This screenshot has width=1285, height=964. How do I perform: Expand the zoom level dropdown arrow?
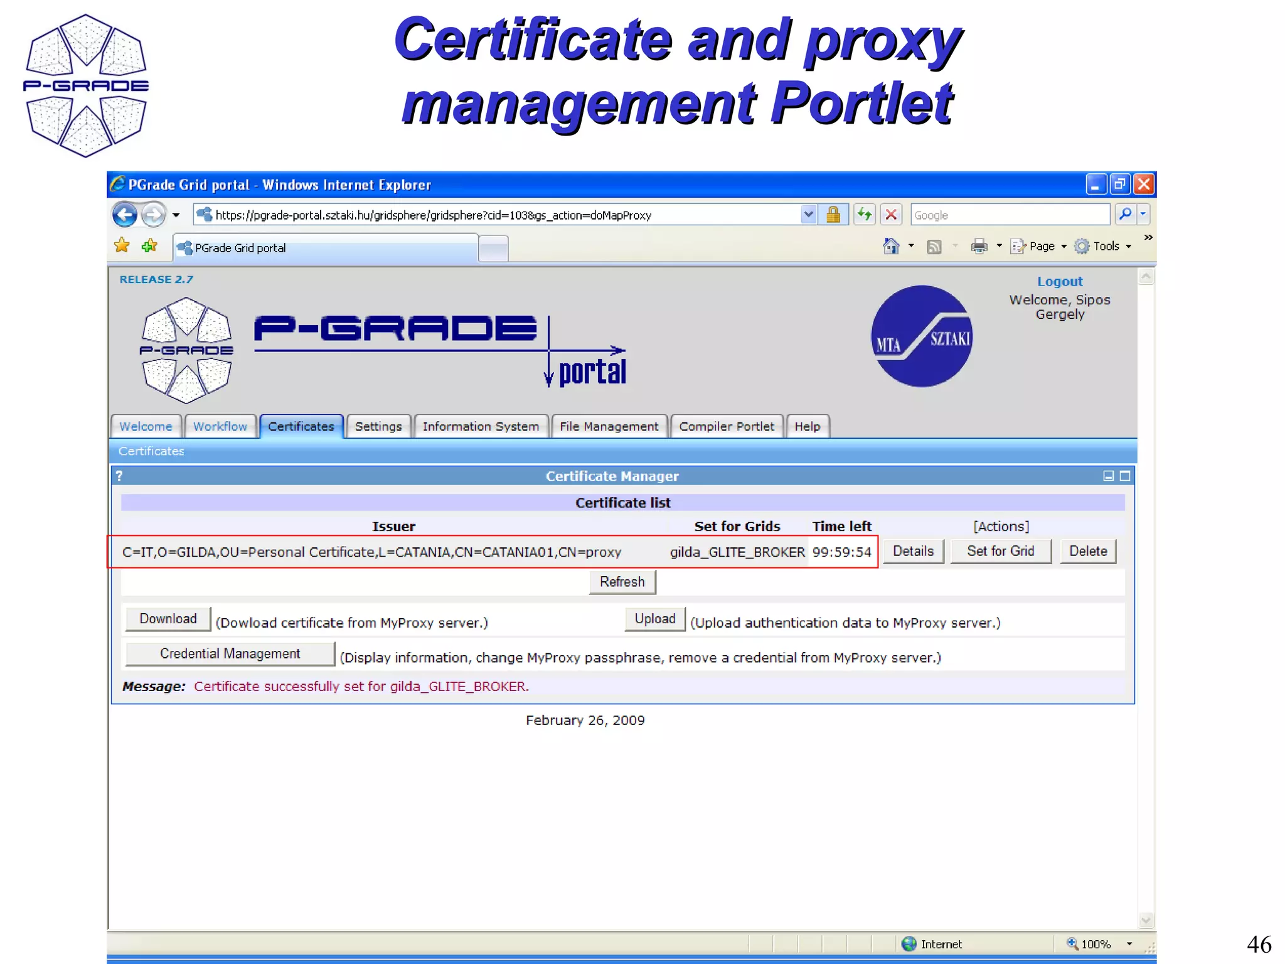click(x=1129, y=944)
